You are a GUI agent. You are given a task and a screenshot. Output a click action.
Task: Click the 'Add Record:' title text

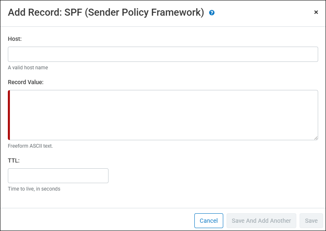pos(35,12)
